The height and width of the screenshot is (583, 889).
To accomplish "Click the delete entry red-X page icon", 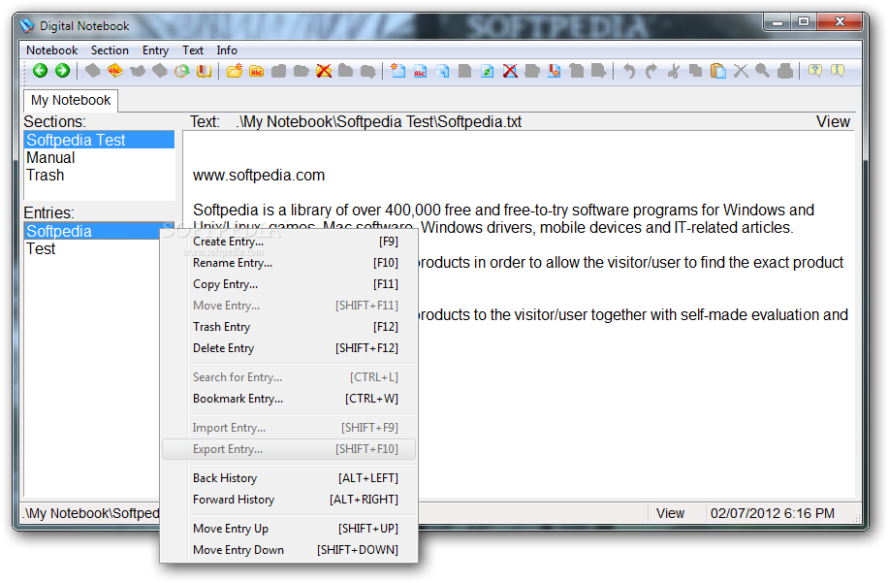I will click(x=510, y=71).
